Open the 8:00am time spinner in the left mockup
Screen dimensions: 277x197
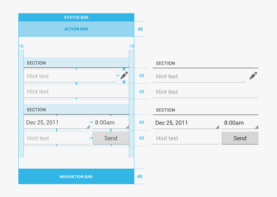(110, 123)
